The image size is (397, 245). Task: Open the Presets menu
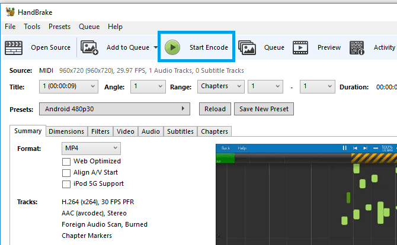(x=59, y=27)
